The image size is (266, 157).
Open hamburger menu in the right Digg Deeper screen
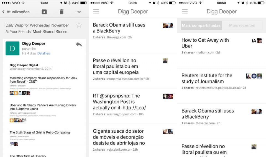coord(185,11)
